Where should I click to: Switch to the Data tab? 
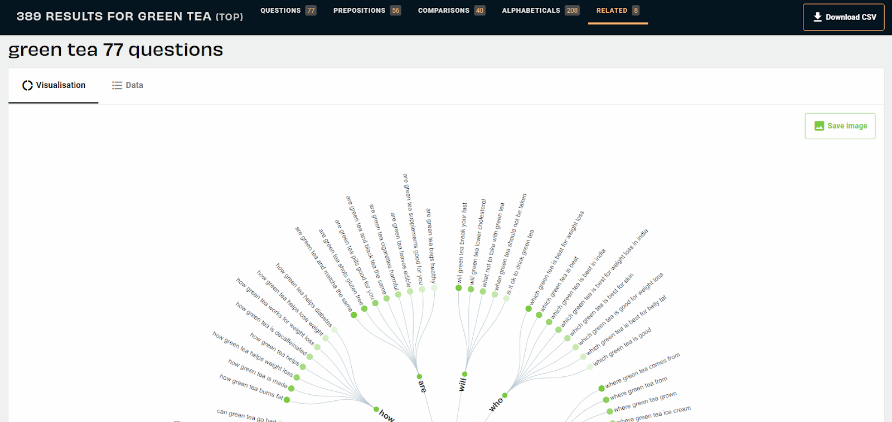tap(128, 85)
